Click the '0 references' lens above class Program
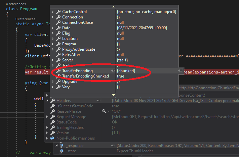The image size is (239, 157). [x=16, y=4]
